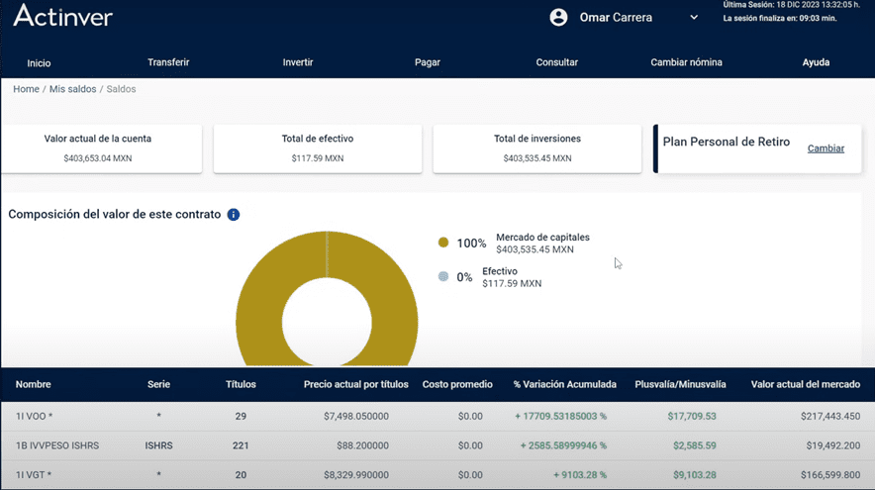Open the Transferir menu

168,62
